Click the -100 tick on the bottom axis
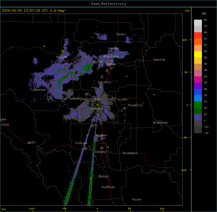217x212 pixels. point(31,208)
